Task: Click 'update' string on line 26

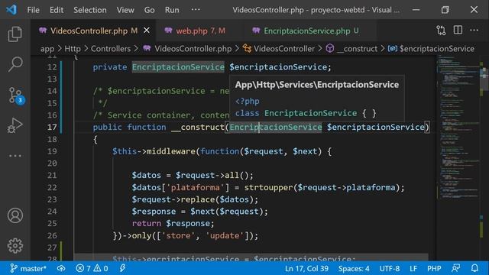Action: pyautogui.click(x=225, y=236)
